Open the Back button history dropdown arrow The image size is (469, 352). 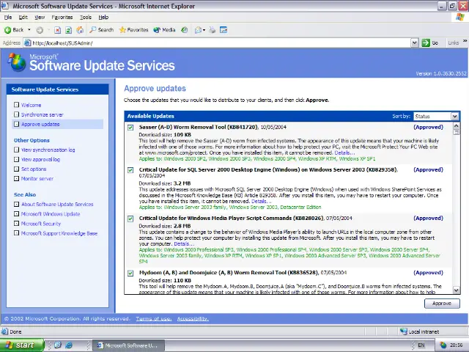[29, 30]
